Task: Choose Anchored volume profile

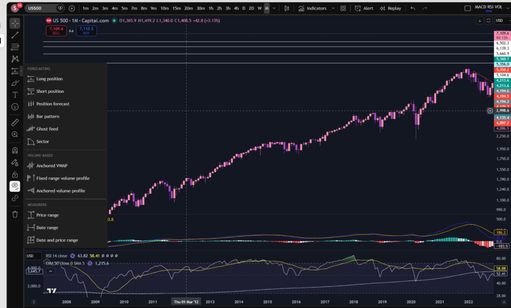Action: pyautogui.click(x=65, y=191)
